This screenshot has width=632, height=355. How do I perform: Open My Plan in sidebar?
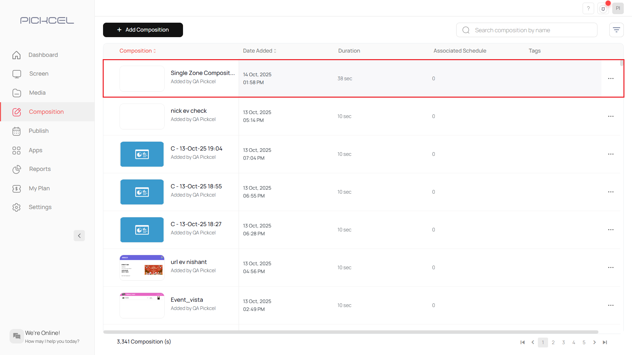(39, 188)
